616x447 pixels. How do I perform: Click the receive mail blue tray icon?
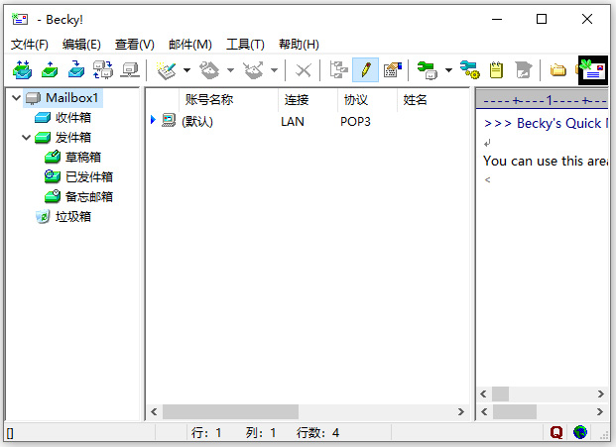pyautogui.click(x=76, y=70)
